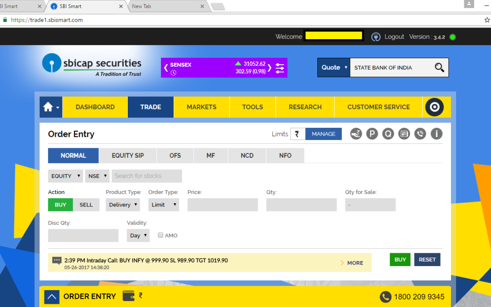Click the news sheet circle icon
Screen dimensions: 491x307
pos(404,134)
